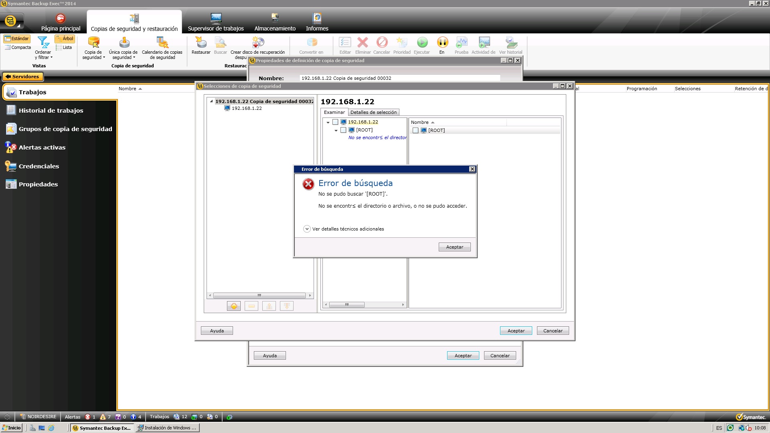Open Única copia de seguridad dropdown

click(x=123, y=48)
